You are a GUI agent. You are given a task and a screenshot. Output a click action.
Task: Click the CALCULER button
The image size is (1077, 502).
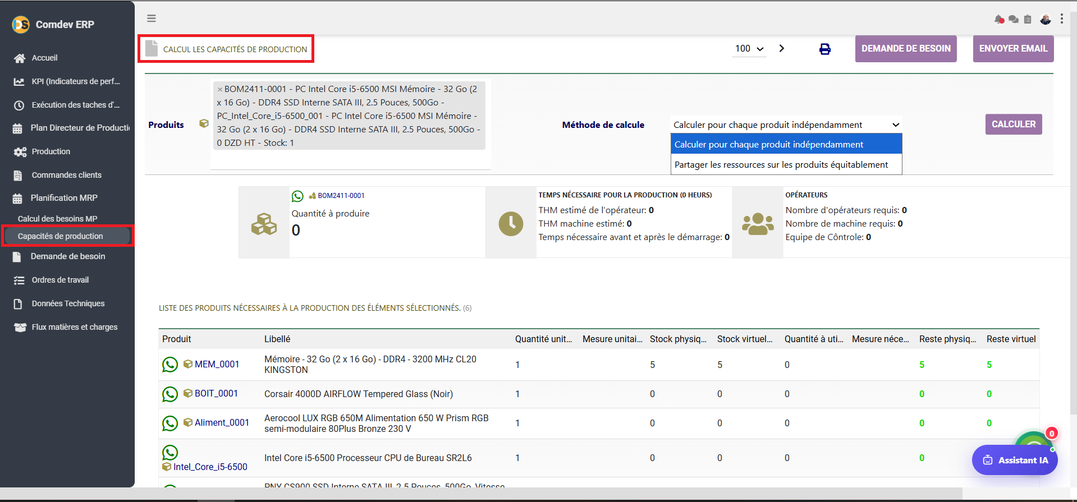pos(1014,125)
